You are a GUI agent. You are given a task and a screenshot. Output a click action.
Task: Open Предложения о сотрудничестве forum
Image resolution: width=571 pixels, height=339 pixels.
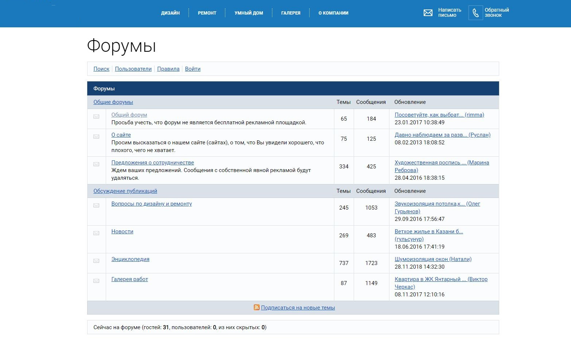click(152, 163)
